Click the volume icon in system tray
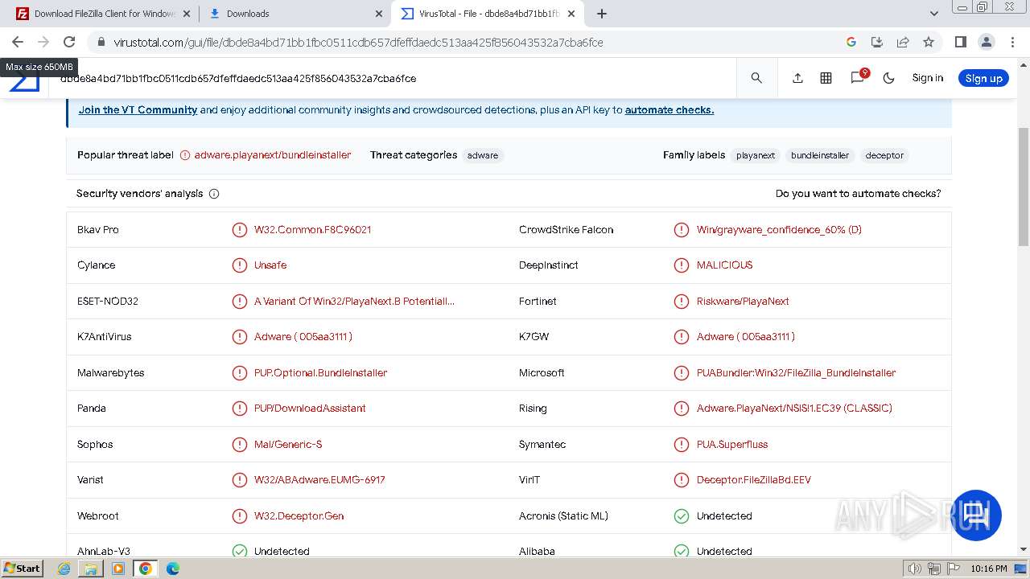1030x579 pixels. click(x=915, y=569)
